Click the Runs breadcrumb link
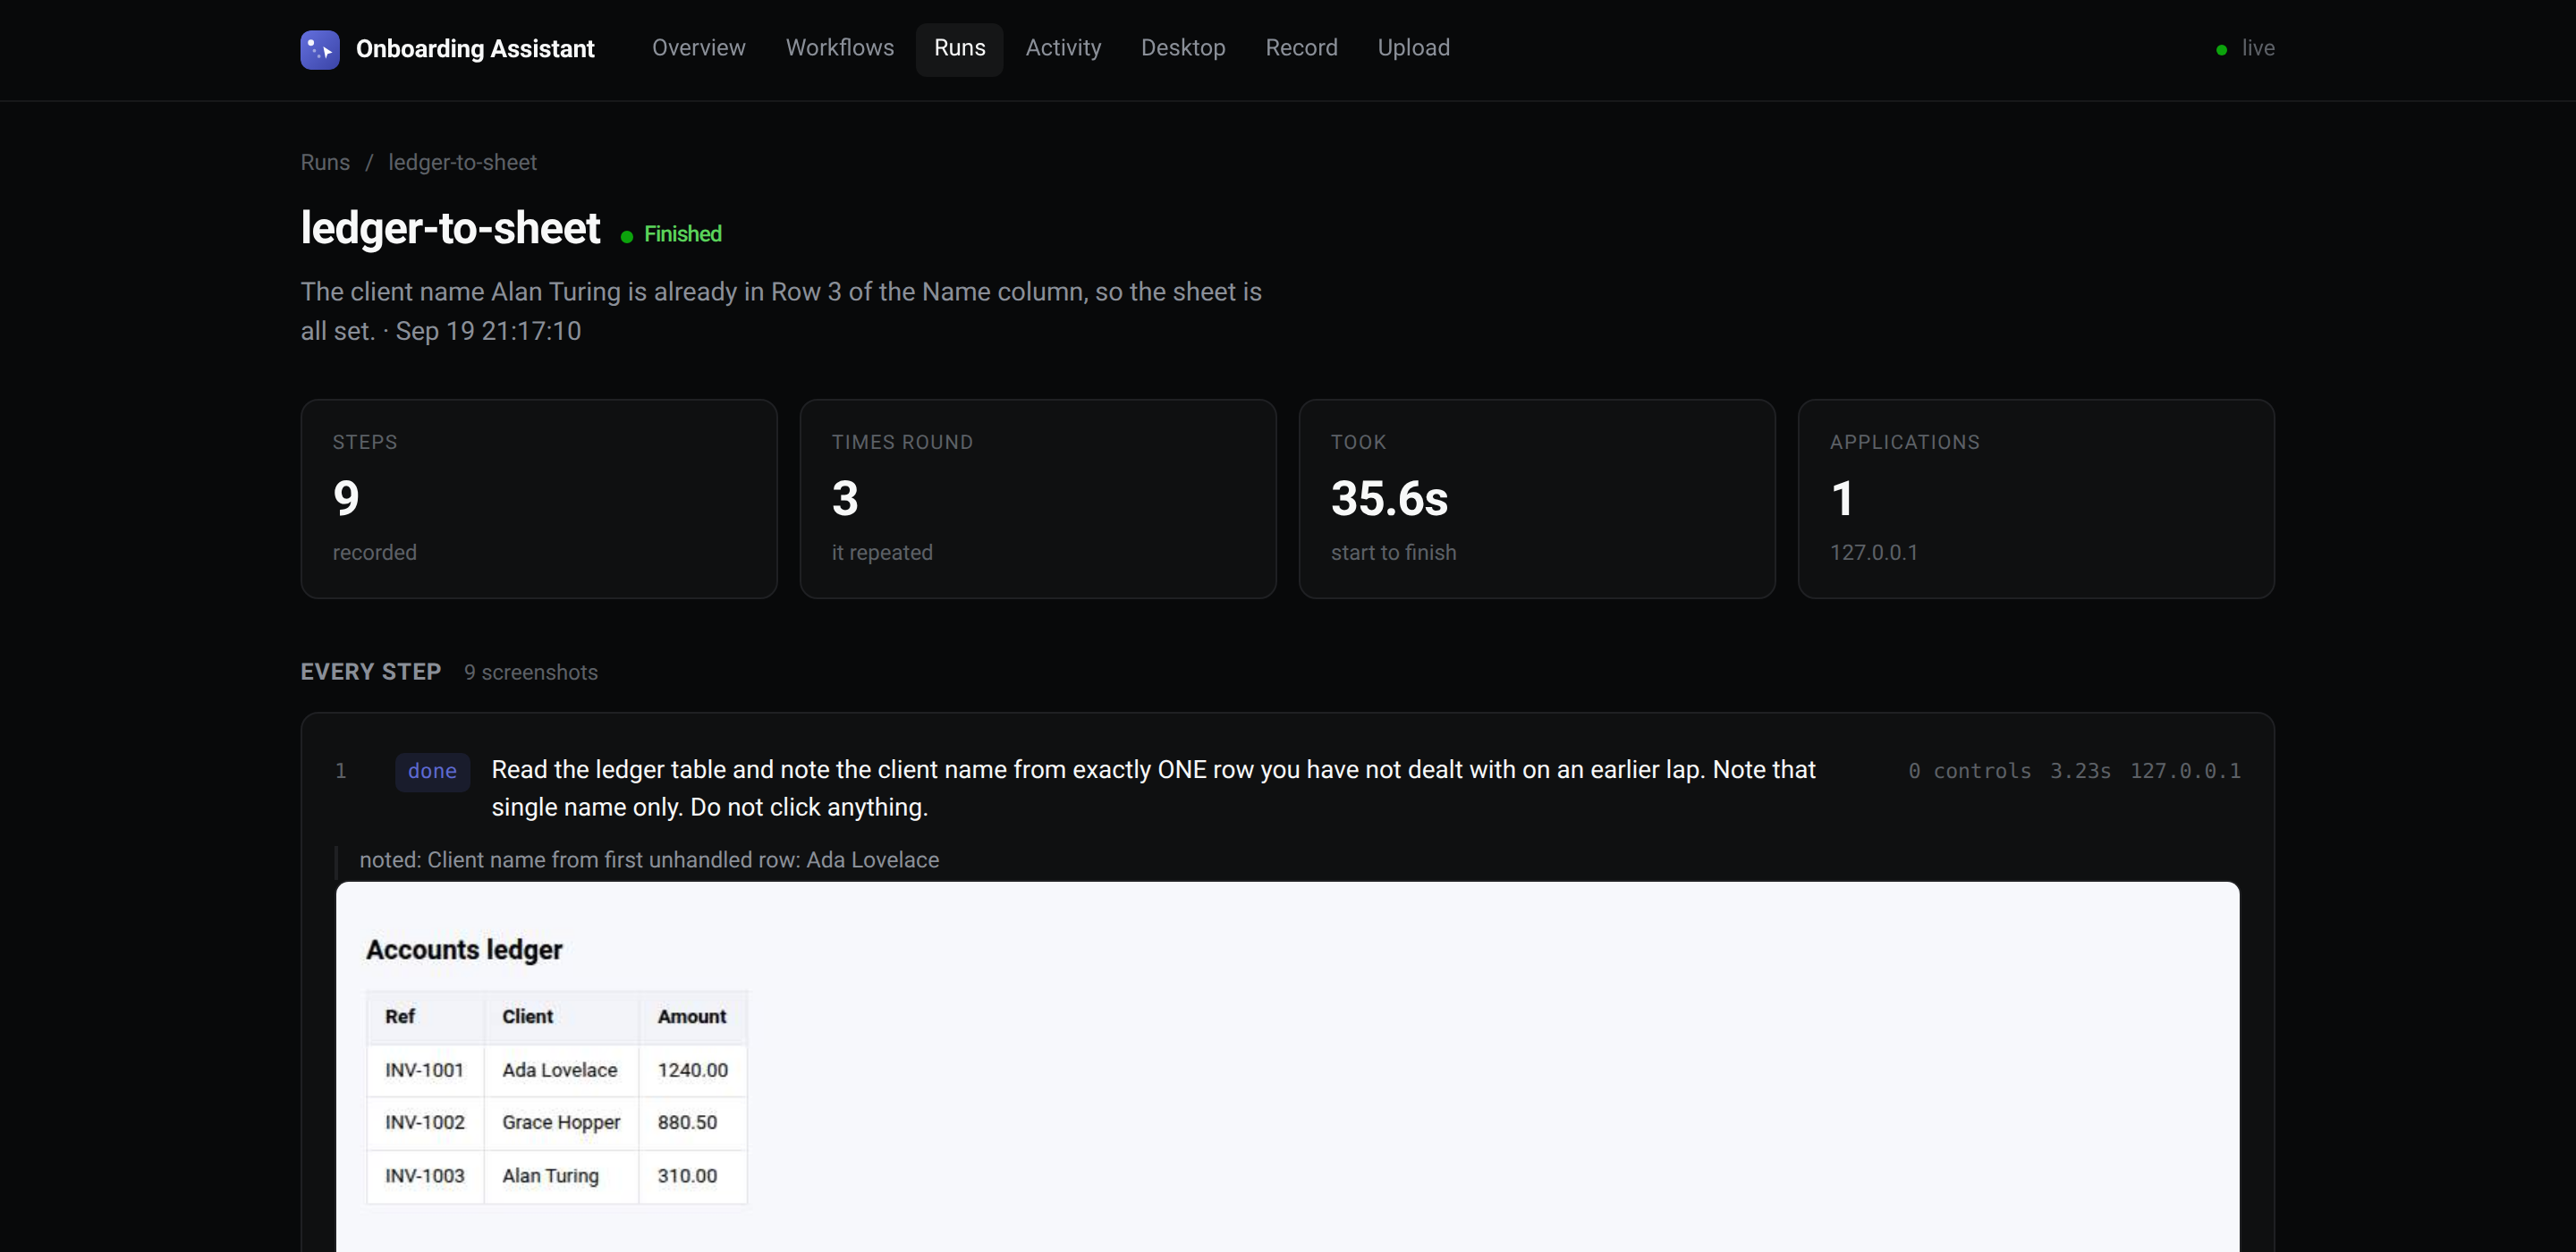Viewport: 2576px width, 1252px height. [325, 162]
